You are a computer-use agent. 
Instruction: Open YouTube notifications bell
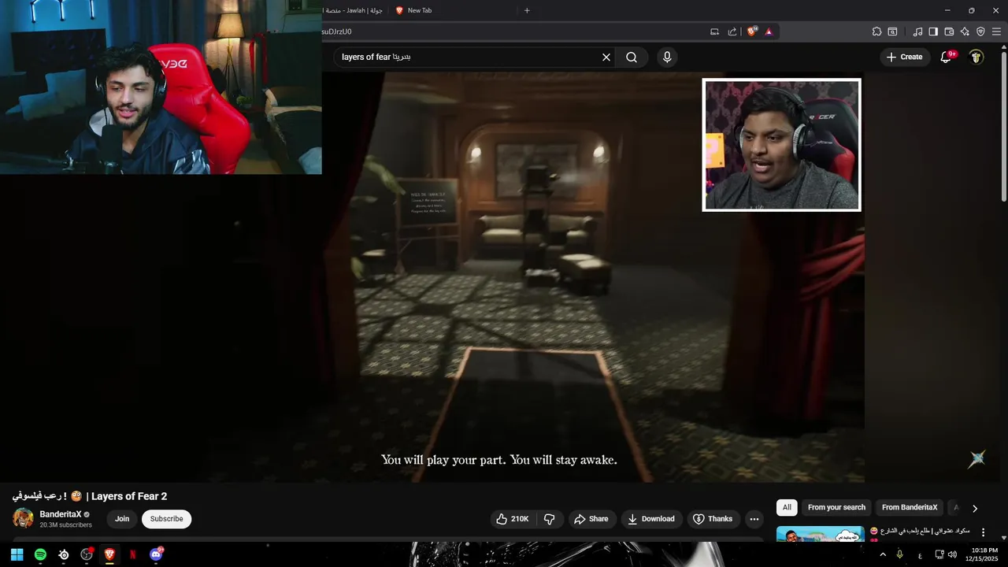(x=947, y=57)
